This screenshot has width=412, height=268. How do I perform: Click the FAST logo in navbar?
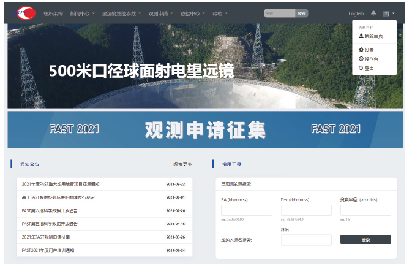(x=24, y=13)
